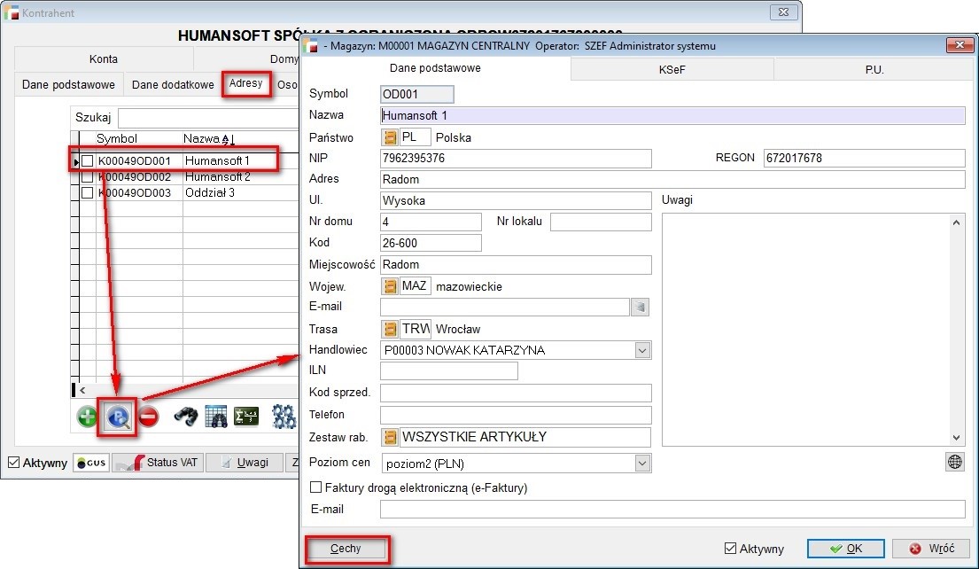Screen dimensions: 979x569
Task: Select the Oddział 3 row name
Action: pyautogui.click(x=210, y=193)
